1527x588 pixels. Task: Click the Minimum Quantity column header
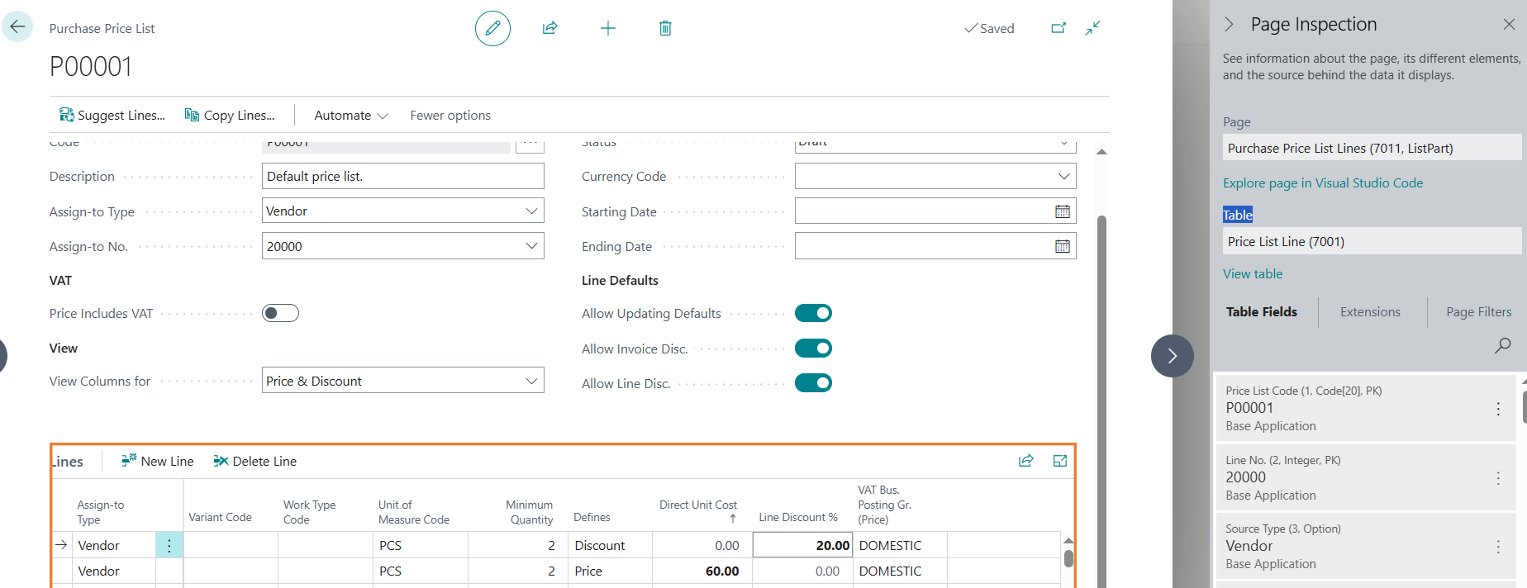click(x=529, y=512)
